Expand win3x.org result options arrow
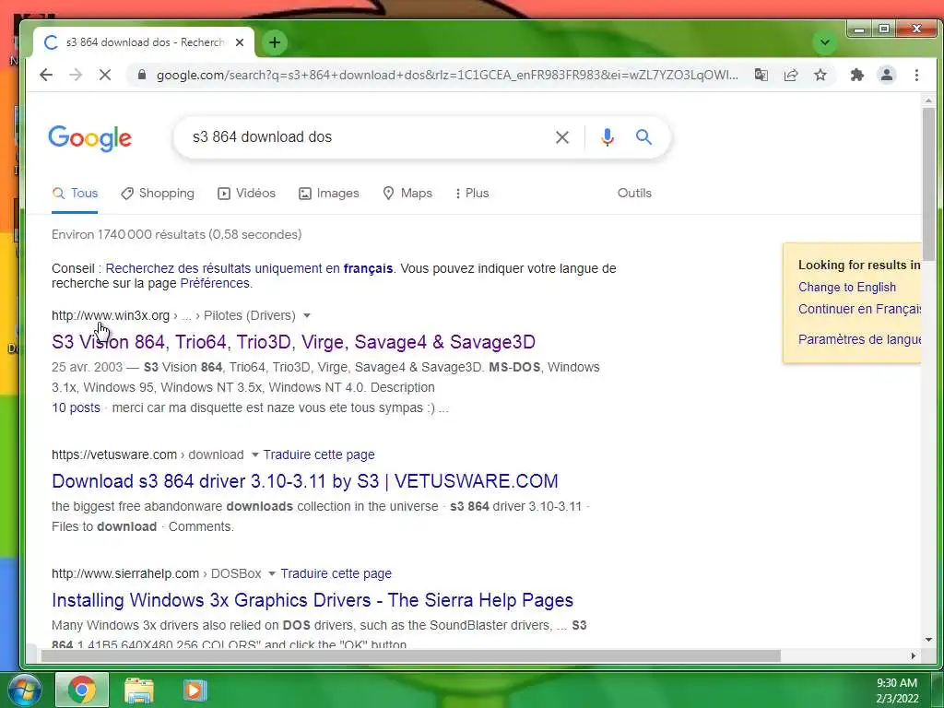Screen dimensions: 944x708 coord(307,315)
